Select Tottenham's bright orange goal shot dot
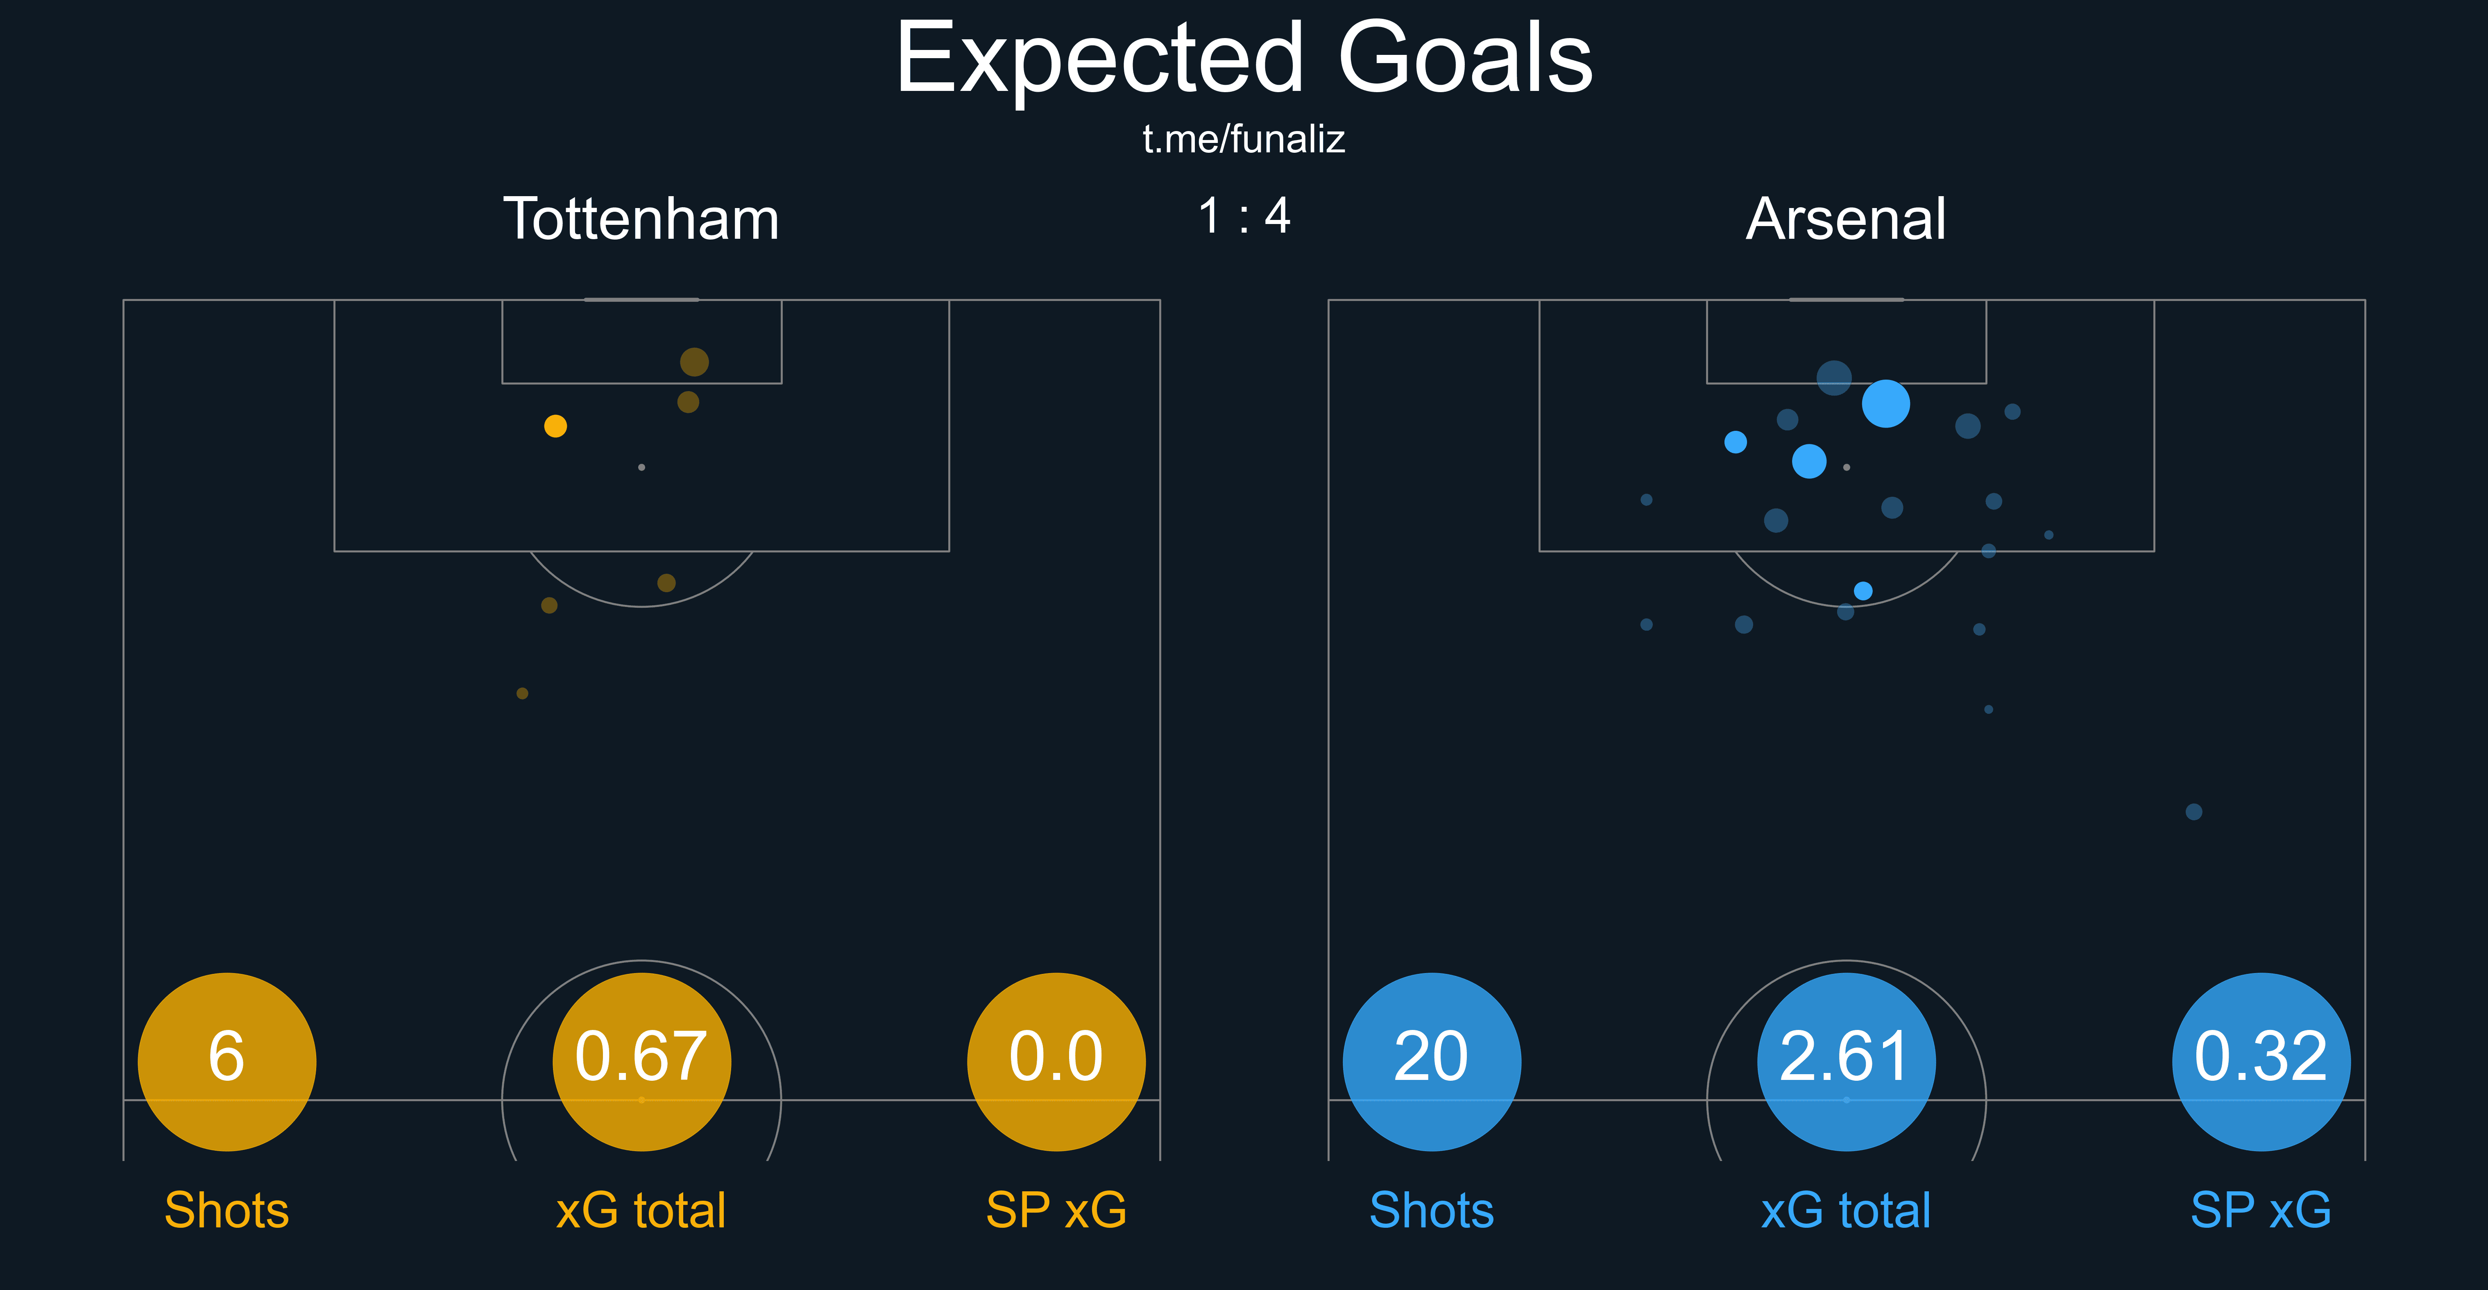2488x1290 pixels. point(555,426)
